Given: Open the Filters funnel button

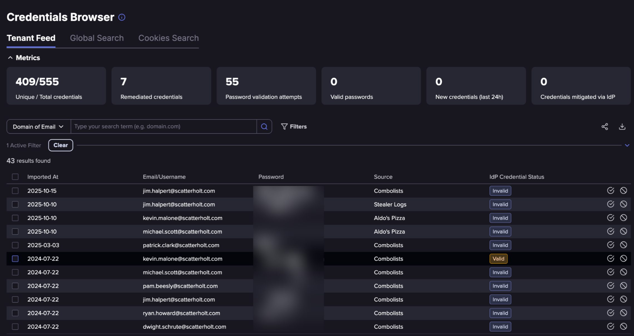Looking at the screenshot, I should 294,127.
